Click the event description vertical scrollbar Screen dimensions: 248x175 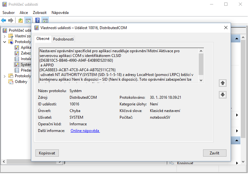tap(201, 65)
